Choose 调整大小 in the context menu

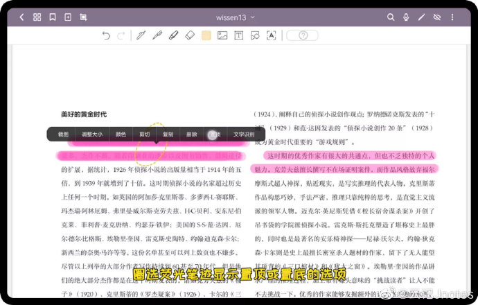pos(91,134)
